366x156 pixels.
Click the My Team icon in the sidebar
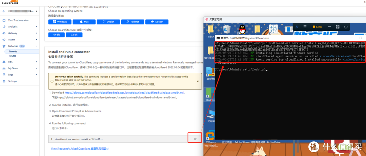click(x=4, y=69)
